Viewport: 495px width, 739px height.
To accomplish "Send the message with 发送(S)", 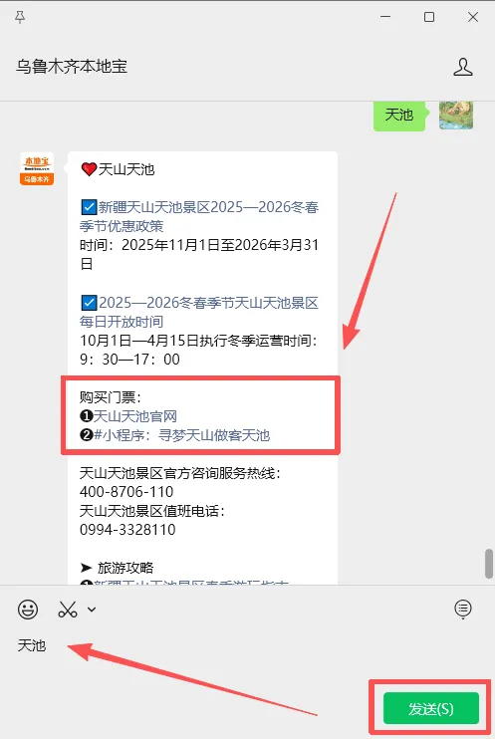I will point(431,708).
